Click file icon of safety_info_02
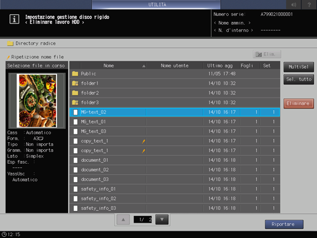Image resolution: width=317 pixels, height=238 pixels. coord(75,199)
